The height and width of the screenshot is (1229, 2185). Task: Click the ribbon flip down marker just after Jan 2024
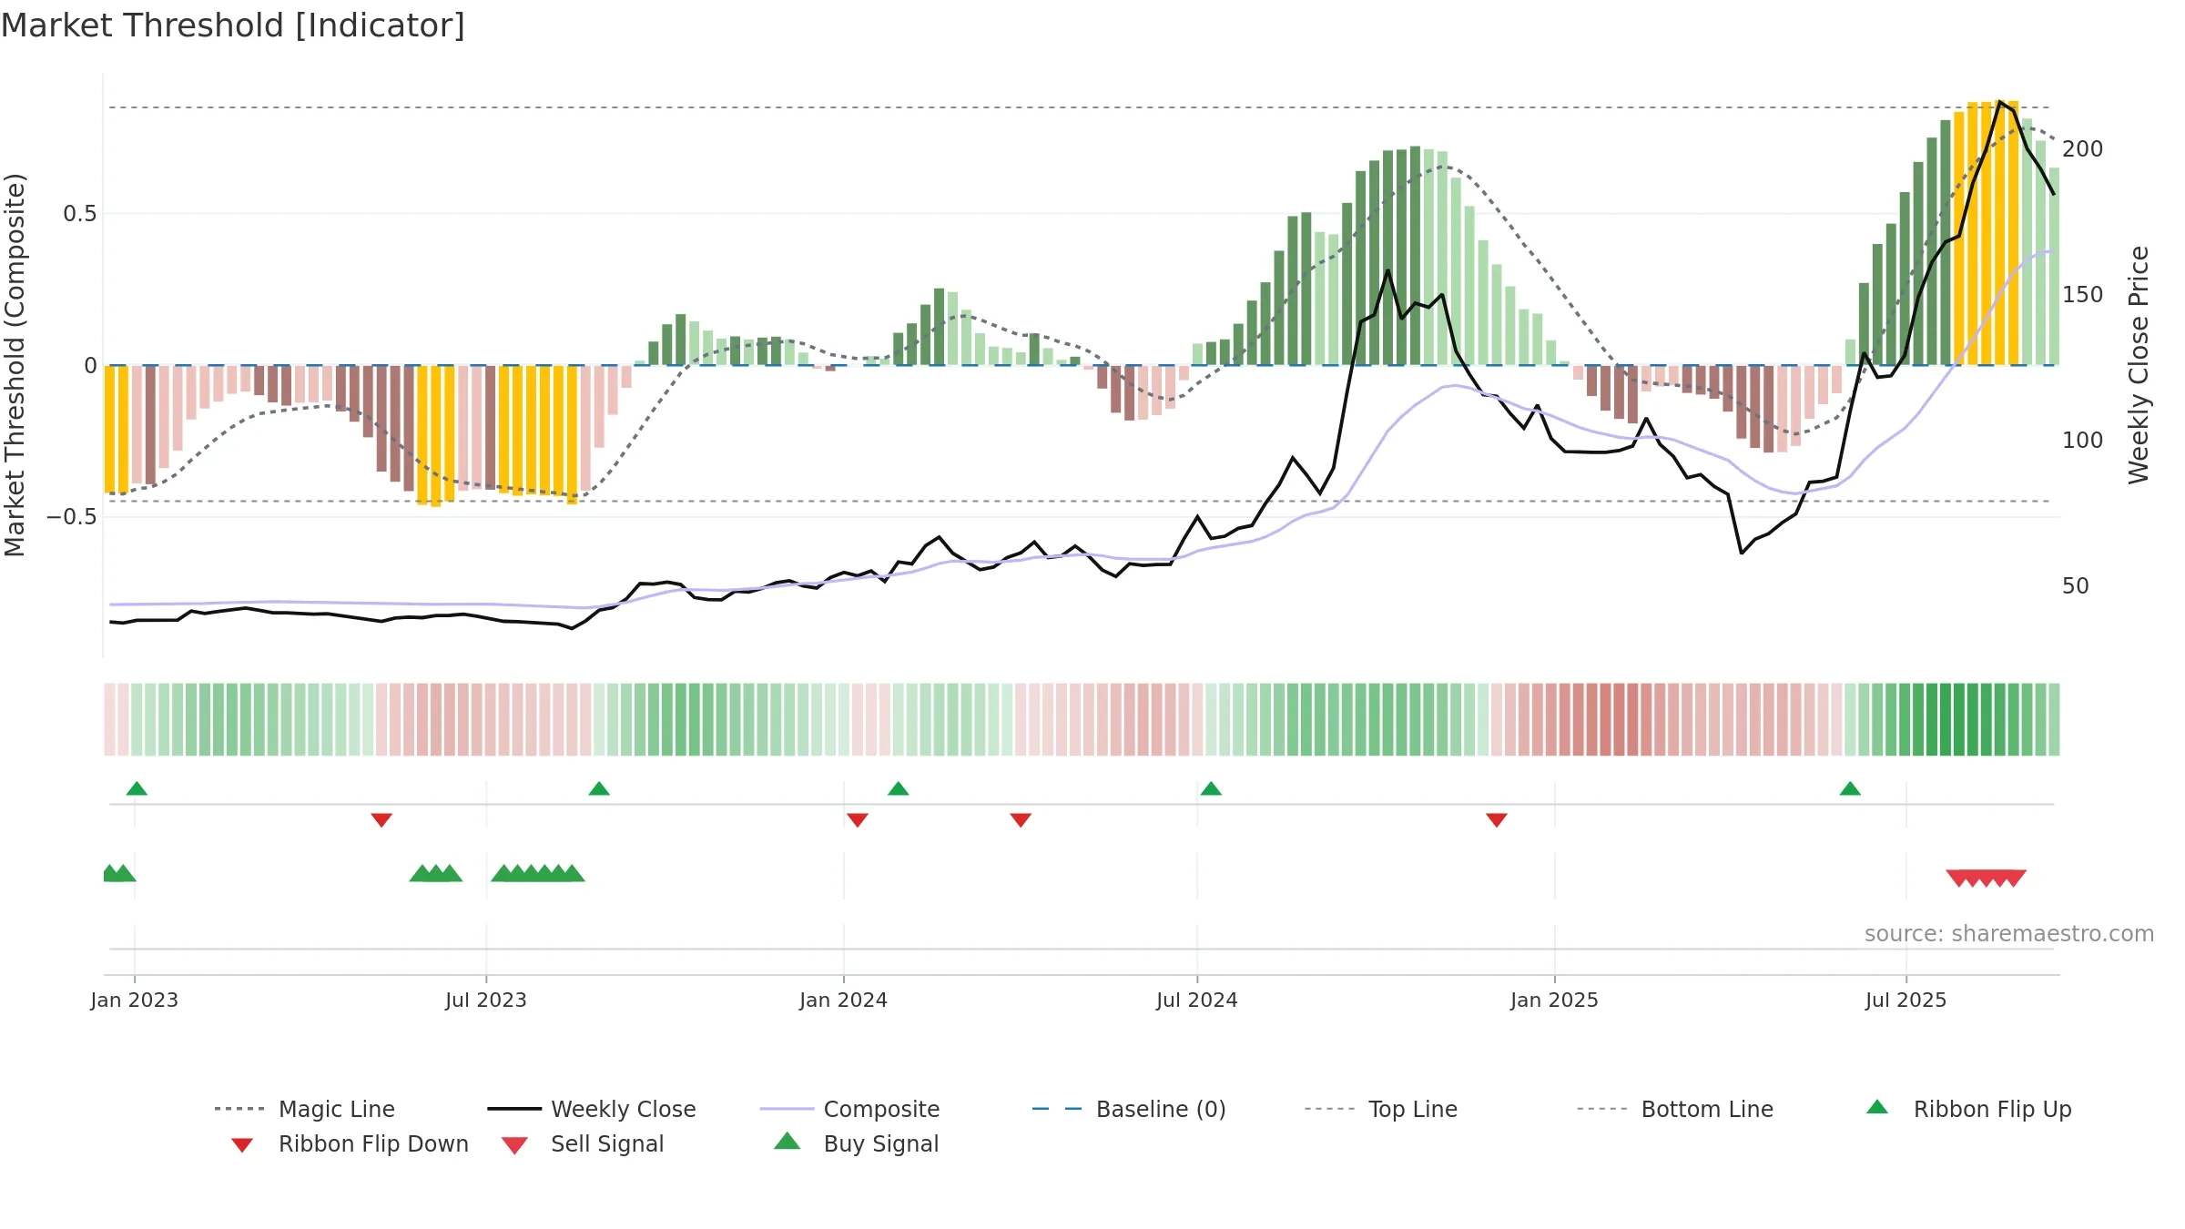858,820
